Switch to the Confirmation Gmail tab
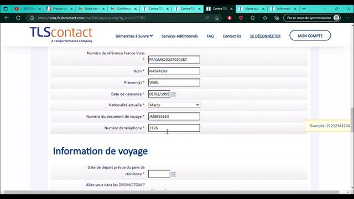The height and width of the screenshot is (199, 354). pos(123,9)
